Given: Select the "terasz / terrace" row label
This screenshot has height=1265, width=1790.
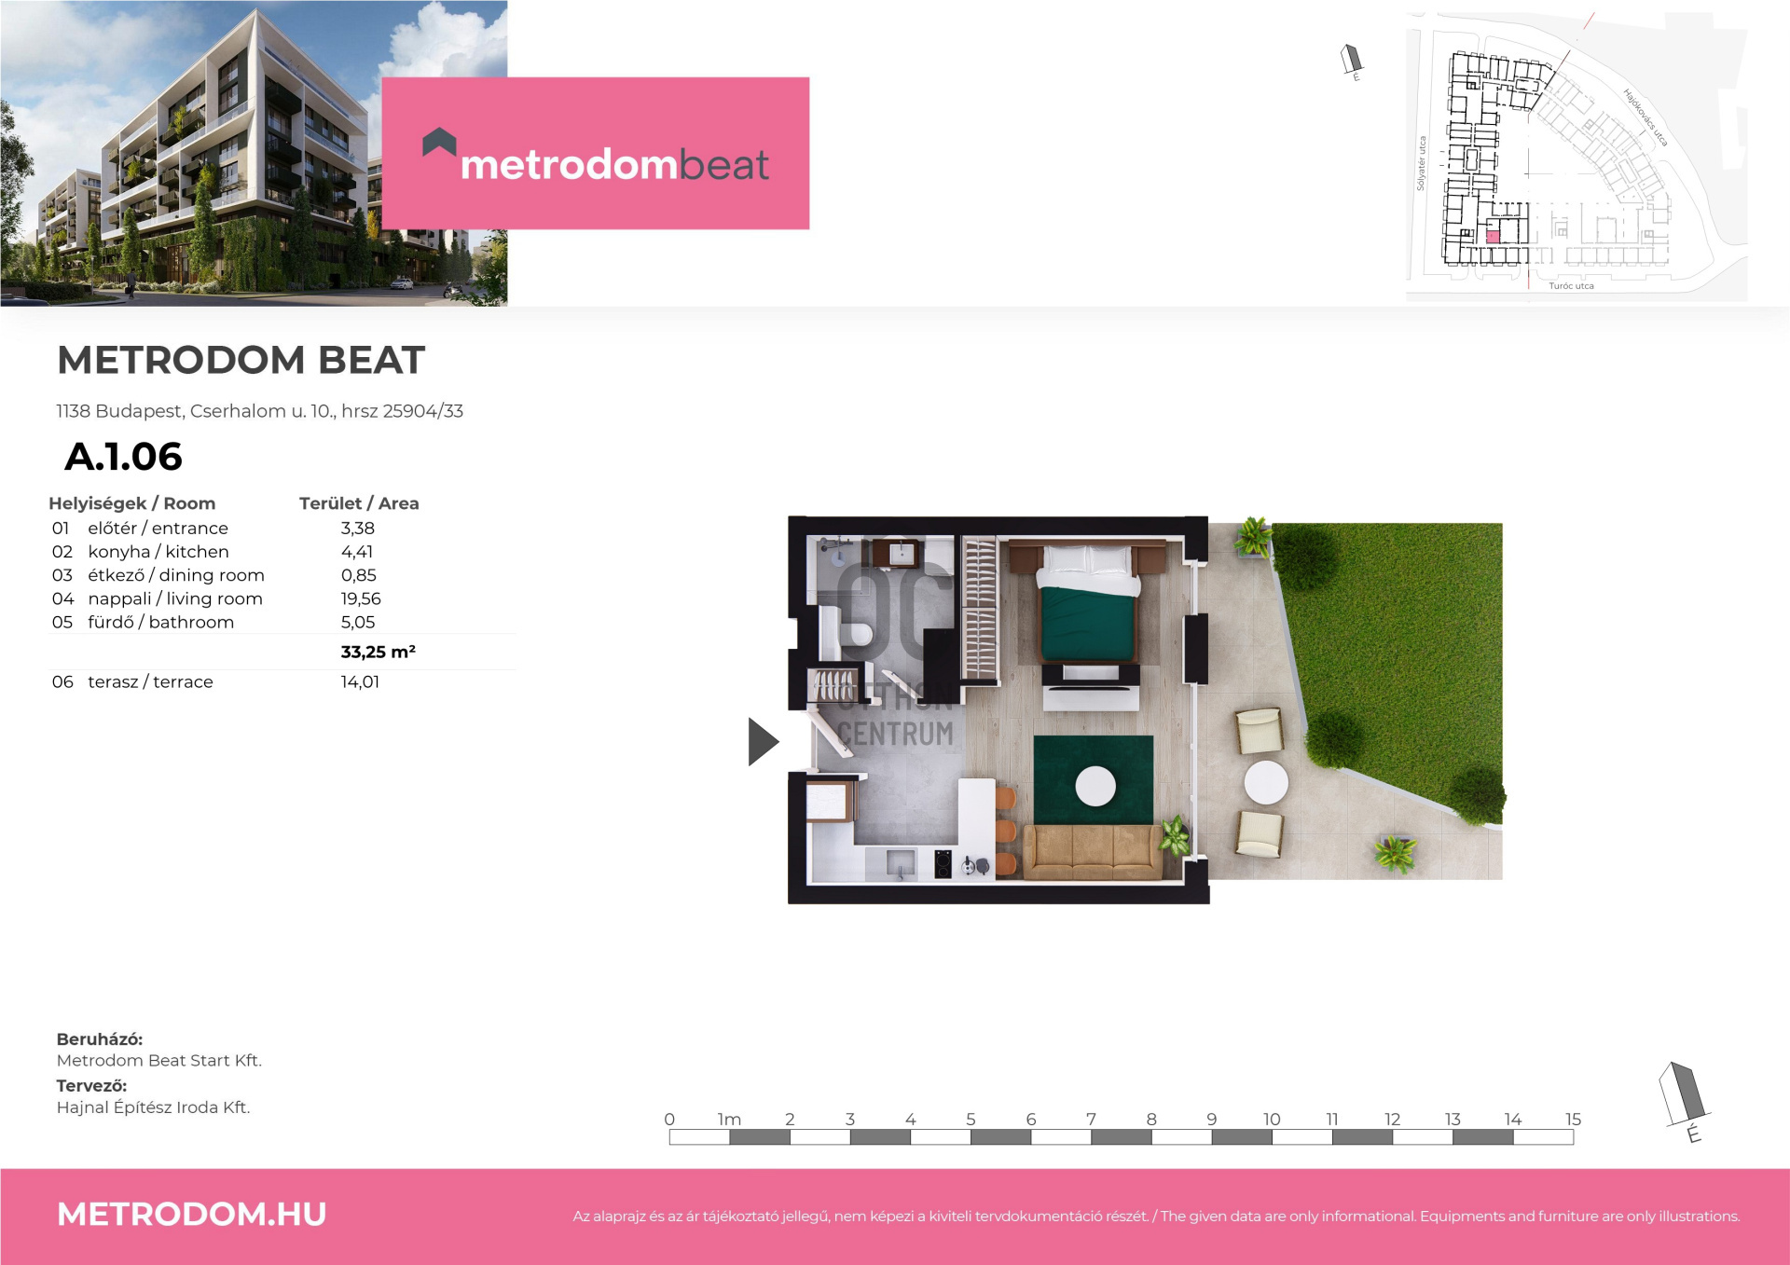Looking at the screenshot, I should tap(150, 681).
